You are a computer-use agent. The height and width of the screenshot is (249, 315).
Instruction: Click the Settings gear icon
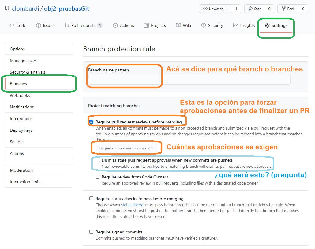click(267, 25)
